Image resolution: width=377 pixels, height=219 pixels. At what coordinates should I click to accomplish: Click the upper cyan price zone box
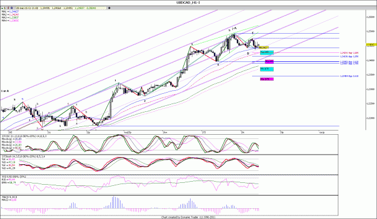[267, 52]
